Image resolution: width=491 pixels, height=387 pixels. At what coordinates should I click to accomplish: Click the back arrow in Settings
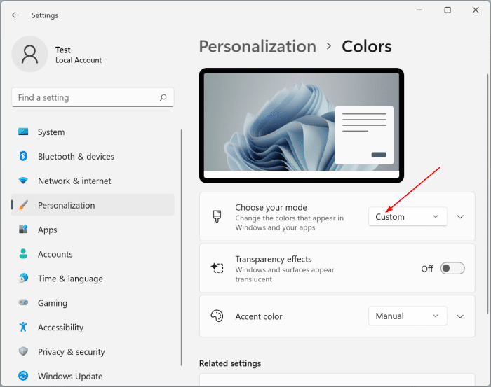click(x=15, y=15)
